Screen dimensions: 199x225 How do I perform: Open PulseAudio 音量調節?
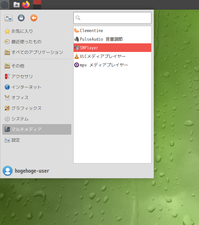pos(112,39)
